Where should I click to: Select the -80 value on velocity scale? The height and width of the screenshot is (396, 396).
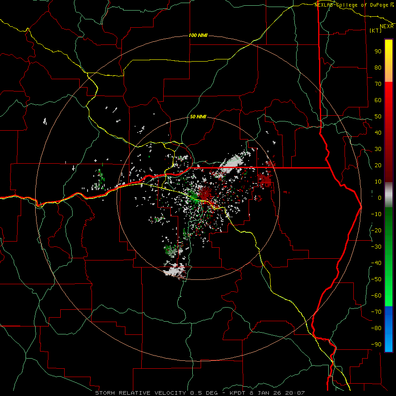376,328
